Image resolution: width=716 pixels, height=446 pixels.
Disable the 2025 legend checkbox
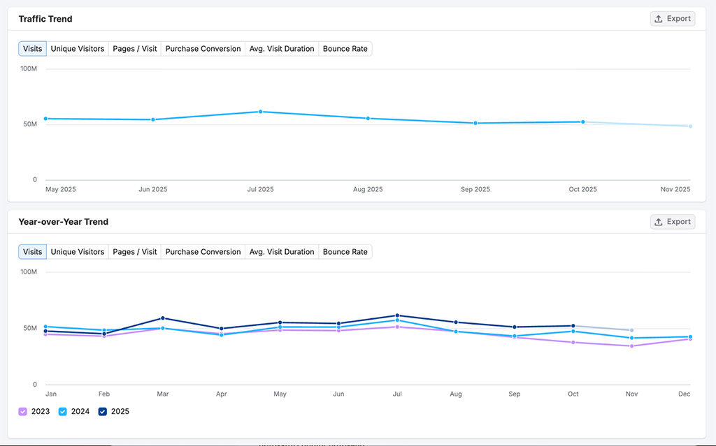101,411
